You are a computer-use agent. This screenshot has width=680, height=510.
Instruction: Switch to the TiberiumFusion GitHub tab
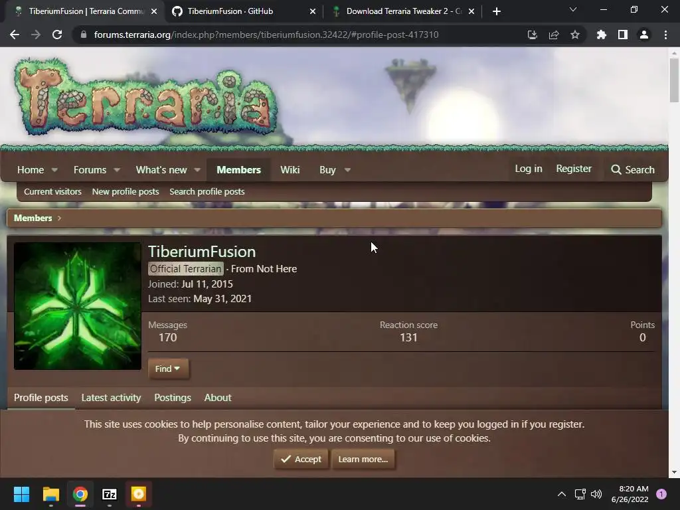point(230,11)
